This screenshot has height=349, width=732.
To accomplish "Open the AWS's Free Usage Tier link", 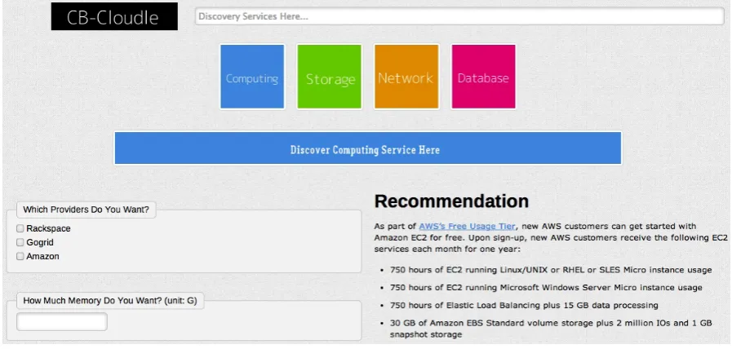I will (x=467, y=227).
